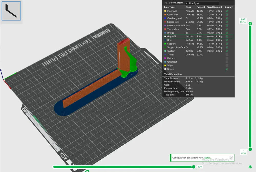Click the Used filament column header
Image resolution: width=256 pixels, height=172 pixels.
(x=215, y=7)
